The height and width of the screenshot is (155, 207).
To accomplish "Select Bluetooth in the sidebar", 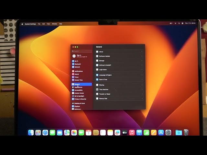I will pos(78,64).
